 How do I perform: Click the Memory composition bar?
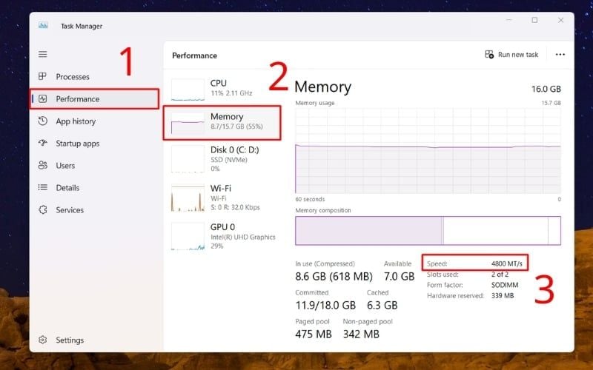click(428, 230)
